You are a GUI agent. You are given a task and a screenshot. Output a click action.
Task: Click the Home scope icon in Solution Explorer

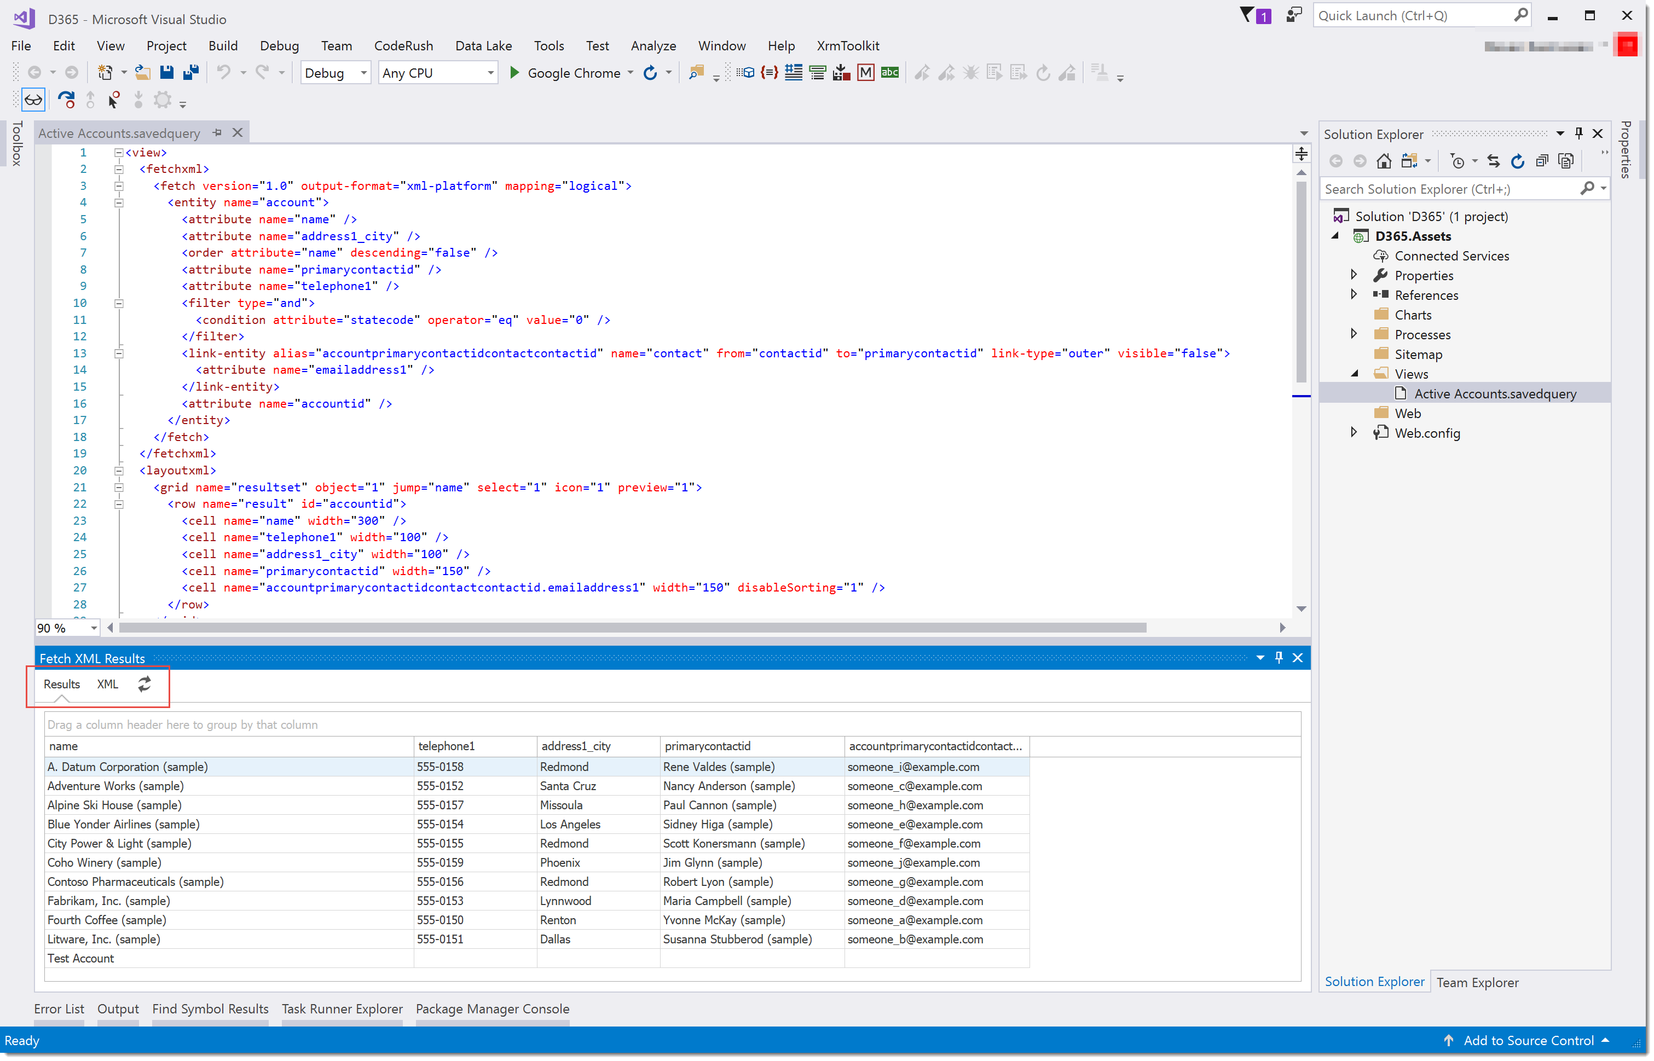1384,160
